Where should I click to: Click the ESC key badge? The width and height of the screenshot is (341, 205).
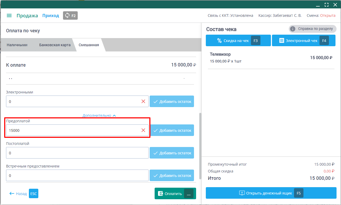click(34, 194)
